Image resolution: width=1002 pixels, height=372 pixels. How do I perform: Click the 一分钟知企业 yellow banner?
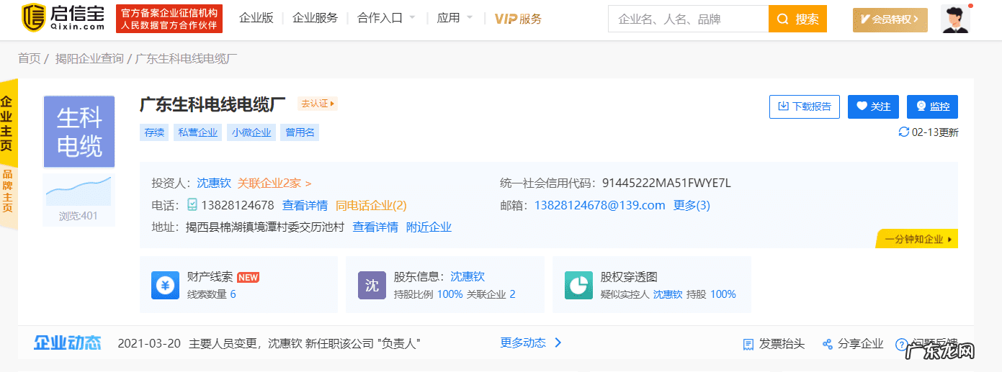pos(917,239)
